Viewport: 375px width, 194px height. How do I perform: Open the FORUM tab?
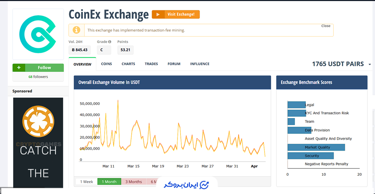point(174,64)
